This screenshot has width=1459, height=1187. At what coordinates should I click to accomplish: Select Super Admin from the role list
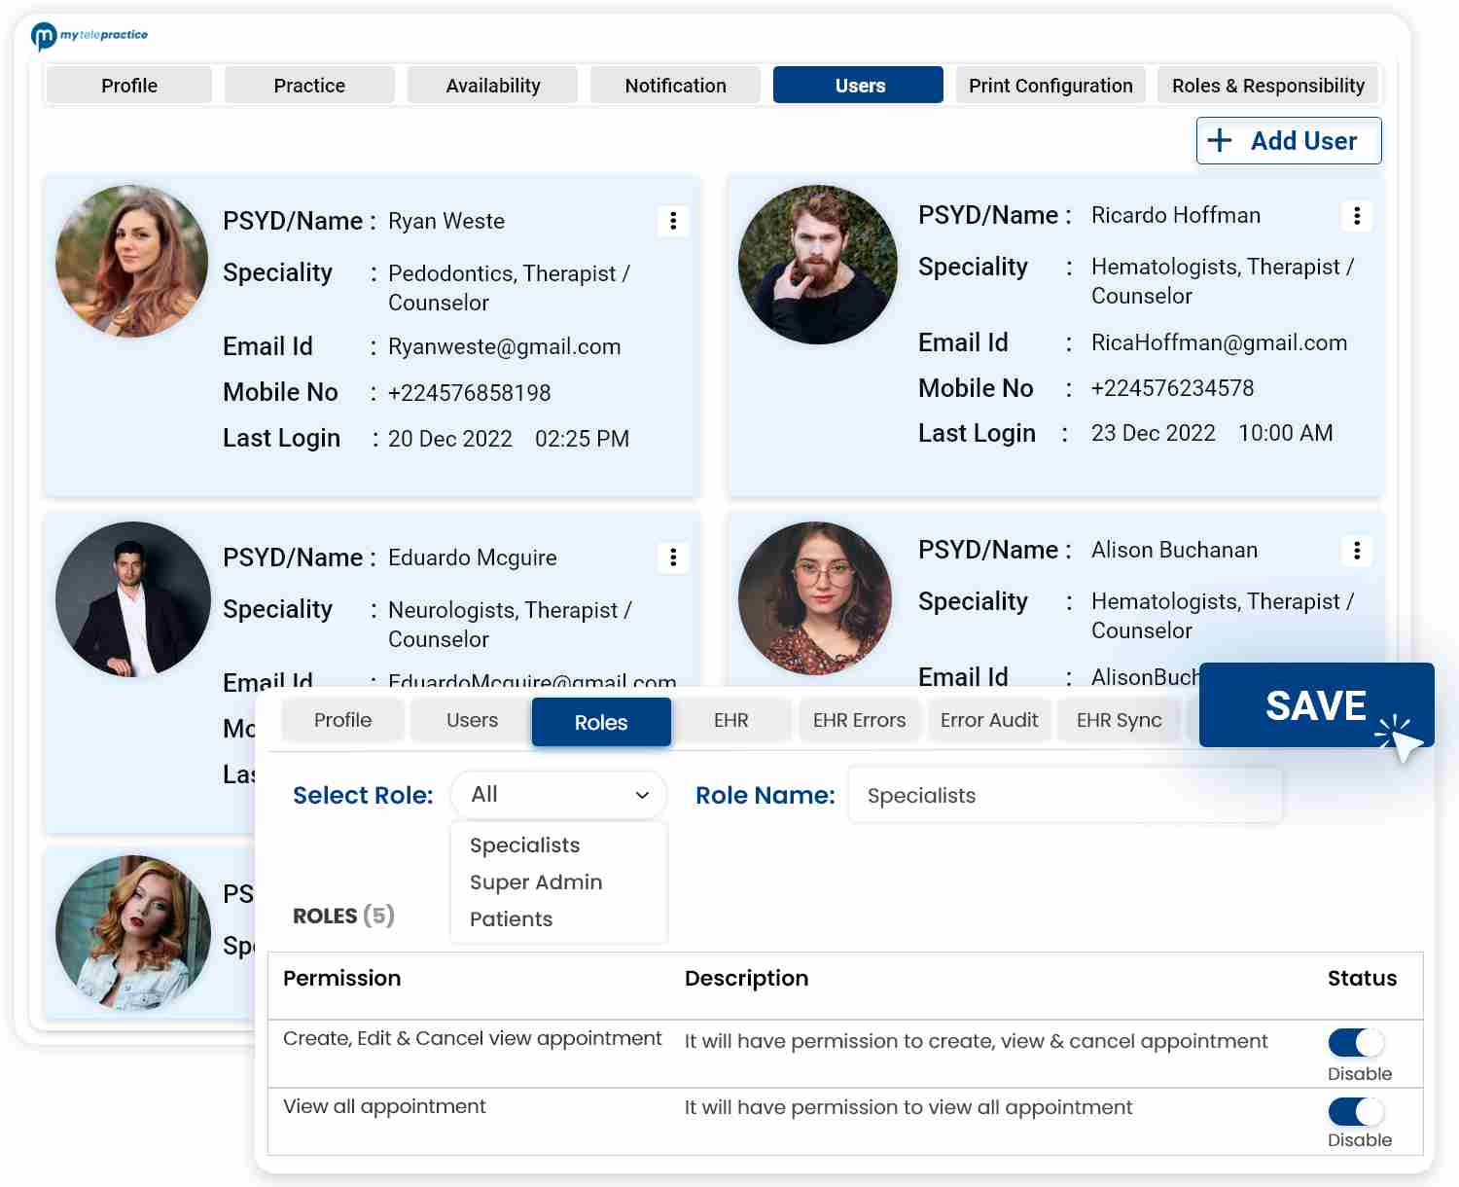tap(536, 881)
